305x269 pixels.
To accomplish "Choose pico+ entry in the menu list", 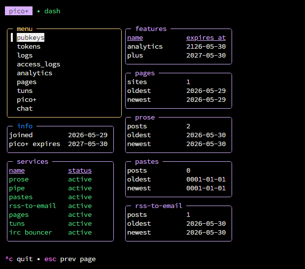I will (27, 99).
